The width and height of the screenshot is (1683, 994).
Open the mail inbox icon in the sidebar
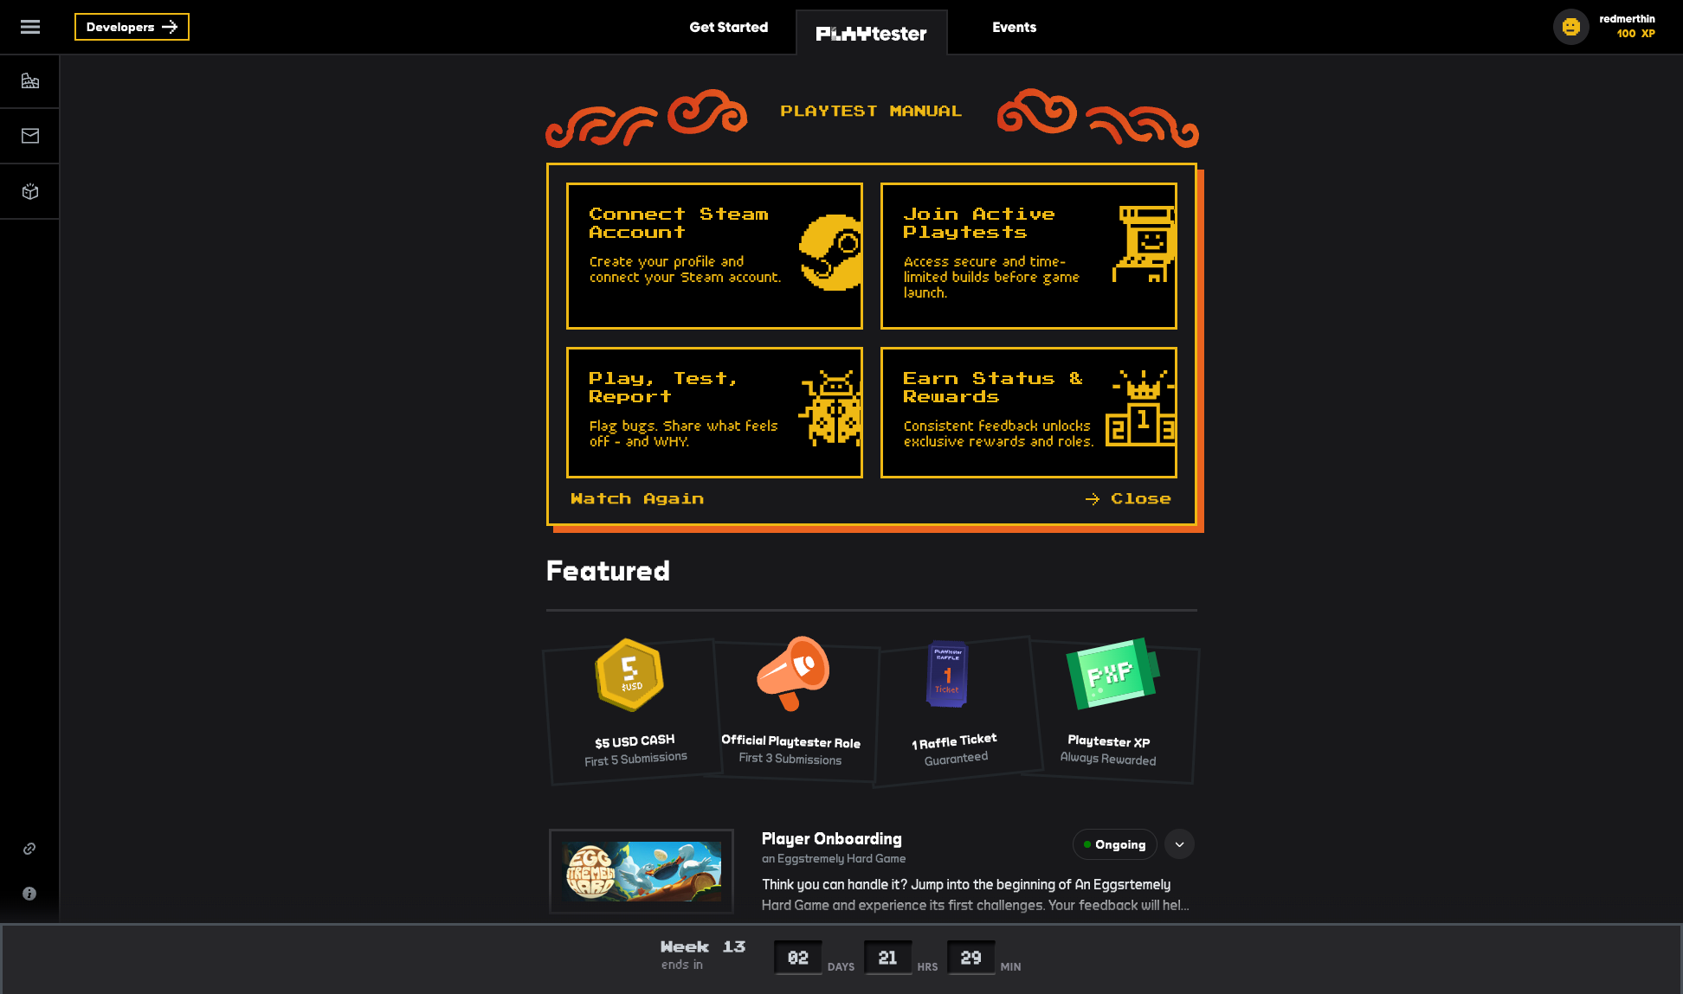(29, 135)
